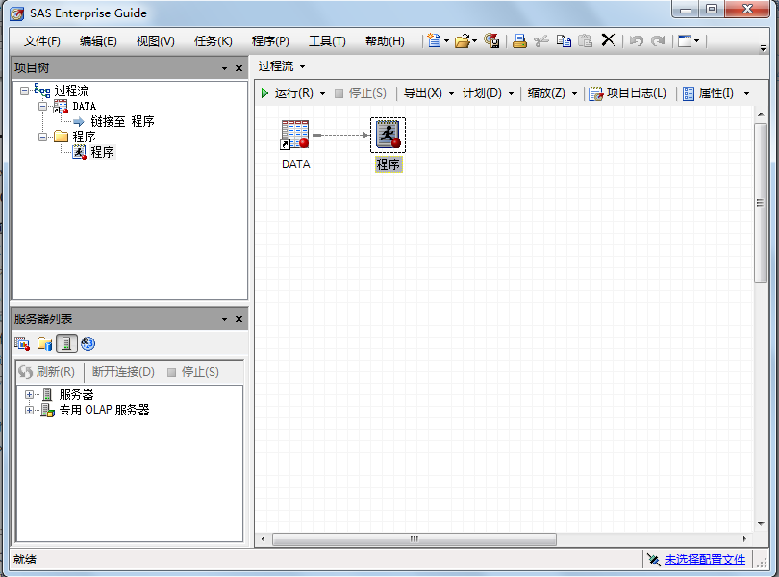Expand the 服务器 tree node

[x=29, y=394]
